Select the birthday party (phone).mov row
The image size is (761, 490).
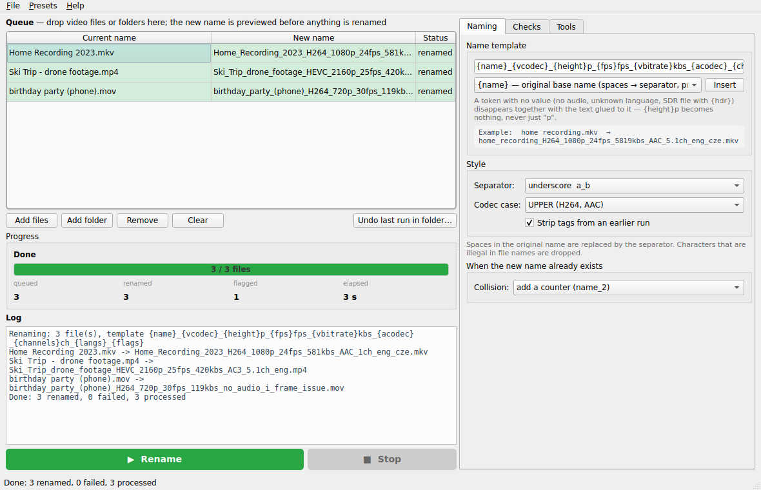click(x=231, y=91)
